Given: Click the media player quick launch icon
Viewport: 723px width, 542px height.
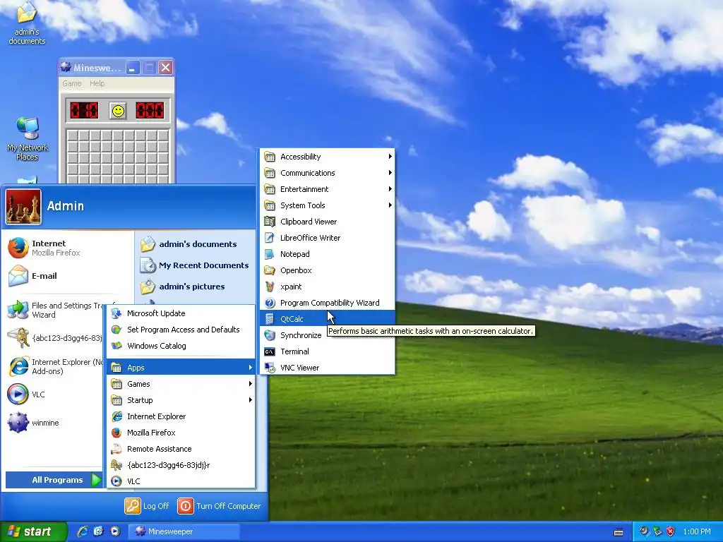Looking at the screenshot, I should coord(115,531).
